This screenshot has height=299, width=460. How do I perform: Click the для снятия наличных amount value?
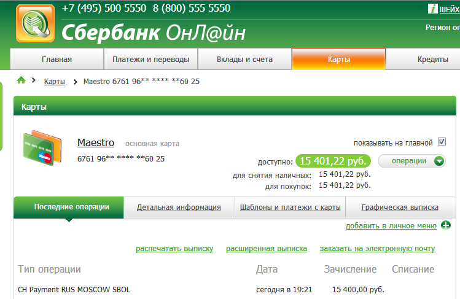[345, 174]
